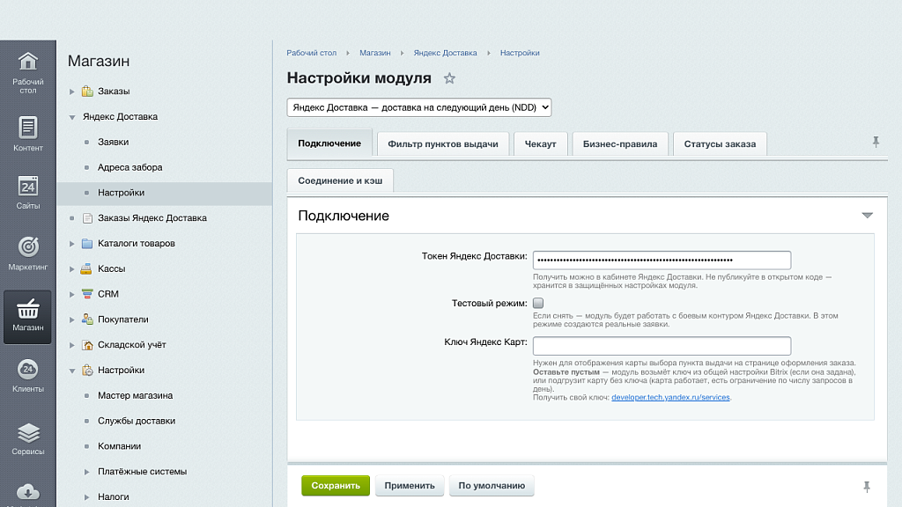Click the Каталоги товаров folder icon
Viewport: 902px width, 507px height.
[x=87, y=243]
